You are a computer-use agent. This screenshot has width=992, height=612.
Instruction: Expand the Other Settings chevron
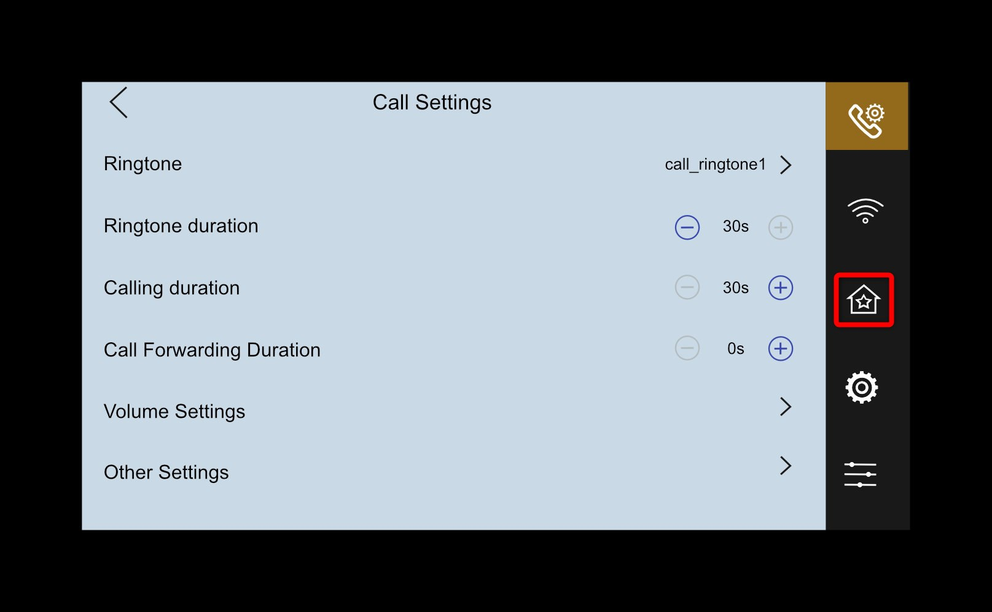pos(786,466)
